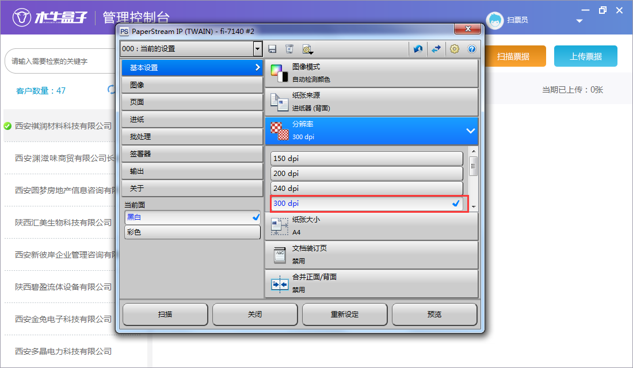This screenshot has height=368, width=633.
Task: Click the user avatar icon
Action: [495, 20]
